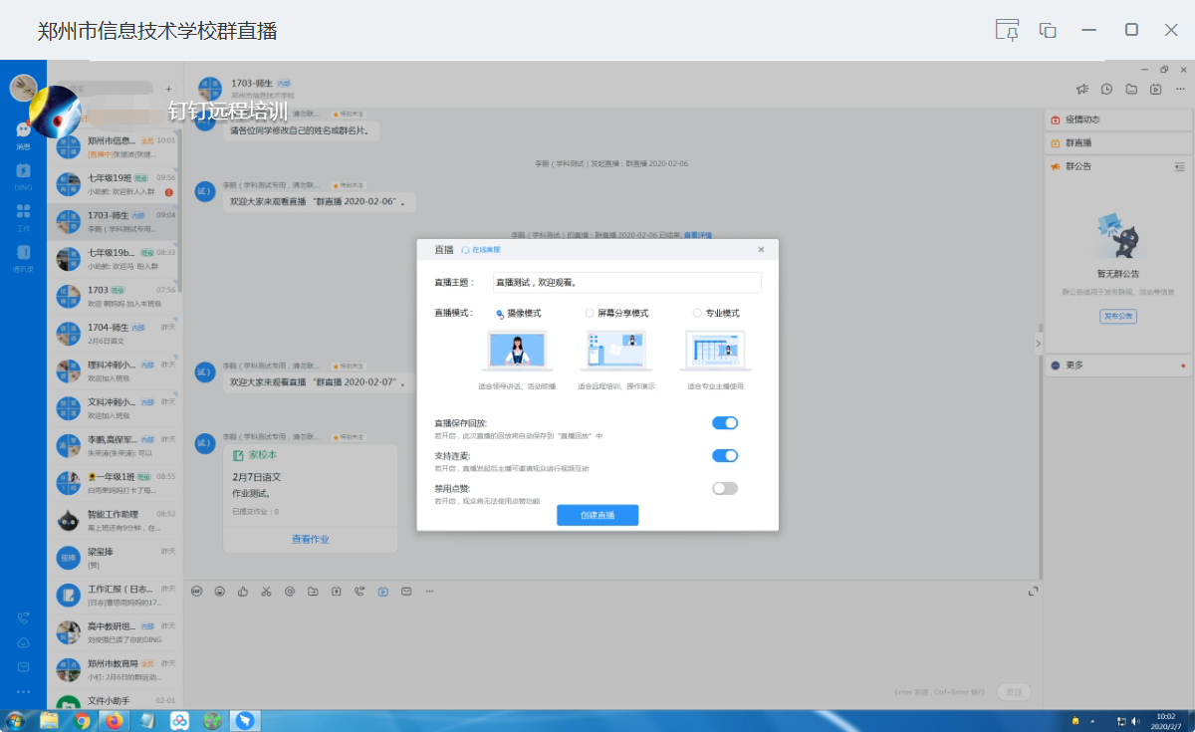Click the 查看作业 link on the homework card
The image size is (1195, 732).
310,539
